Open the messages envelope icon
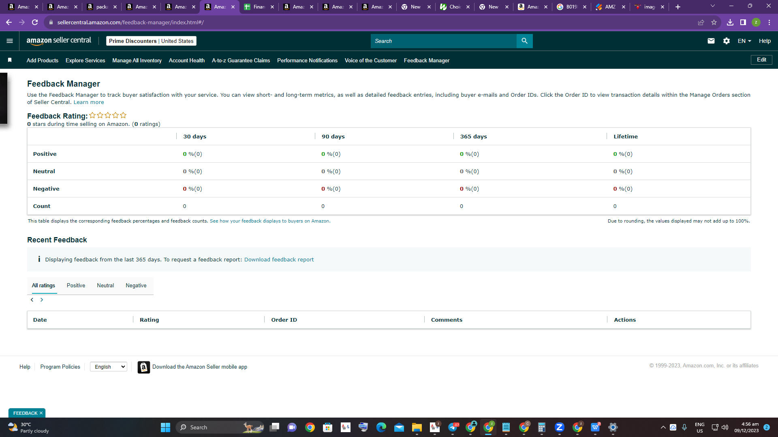Image resolution: width=778 pixels, height=437 pixels. 711,41
